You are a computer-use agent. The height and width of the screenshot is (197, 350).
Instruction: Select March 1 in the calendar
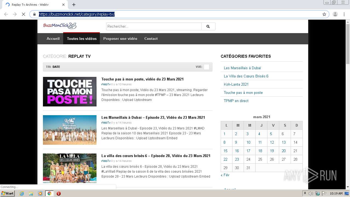(224, 134)
